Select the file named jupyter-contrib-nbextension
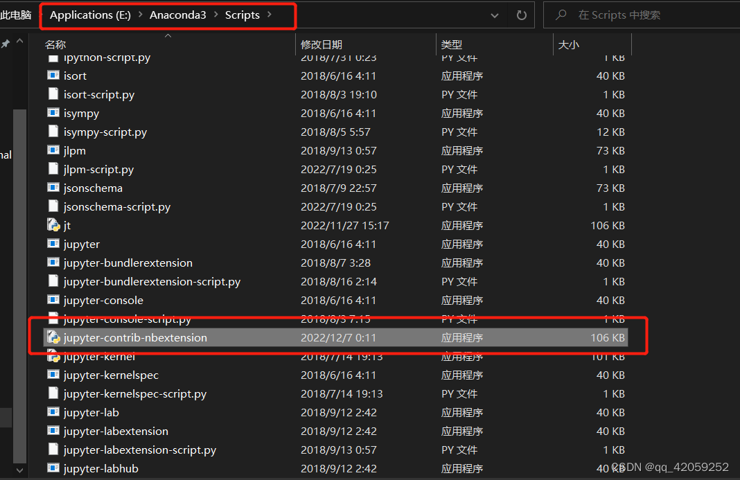Image resolution: width=740 pixels, height=480 pixels. pyautogui.click(x=135, y=338)
